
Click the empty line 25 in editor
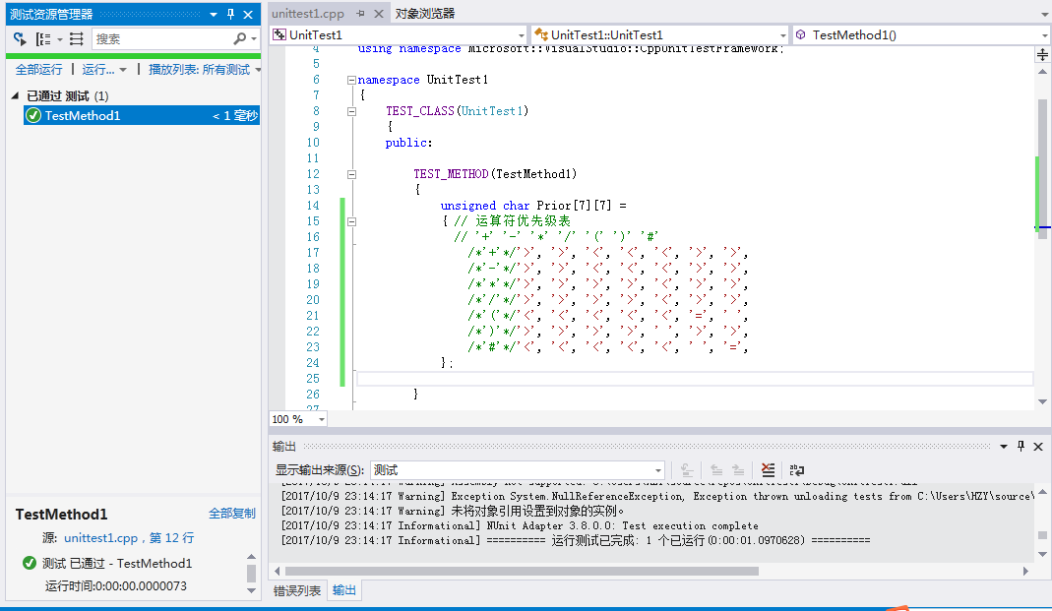pyautogui.click(x=695, y=379)
